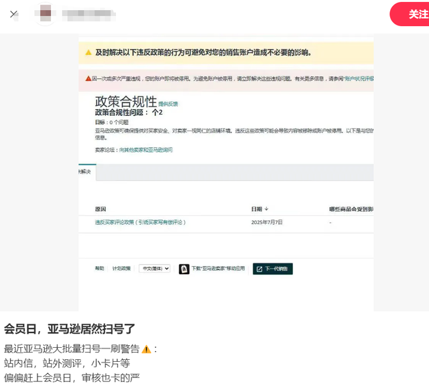Open the 向其他卖家和亚马逊询问 forum link
The width and height of the screenshot is (429, 386).
click(146, 150)
